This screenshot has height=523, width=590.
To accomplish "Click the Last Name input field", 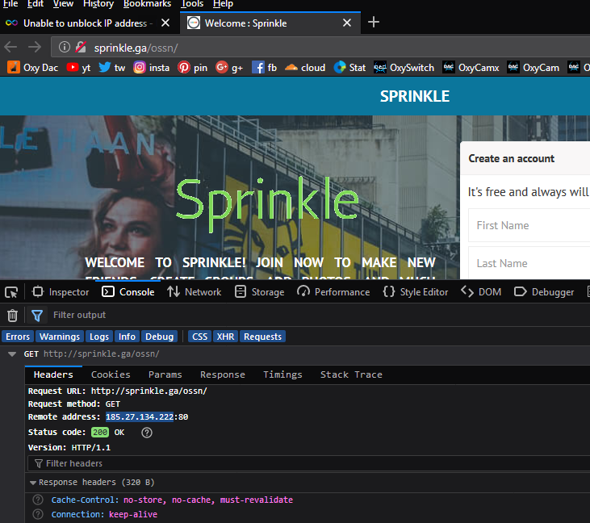I will 529,263.
